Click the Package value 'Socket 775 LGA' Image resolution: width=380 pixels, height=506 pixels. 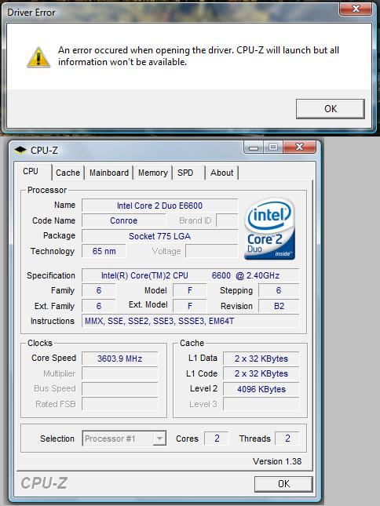(x=160, y=236)
